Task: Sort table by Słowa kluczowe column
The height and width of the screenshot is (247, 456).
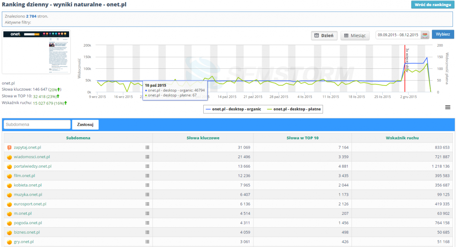Action: coord(203,138)
